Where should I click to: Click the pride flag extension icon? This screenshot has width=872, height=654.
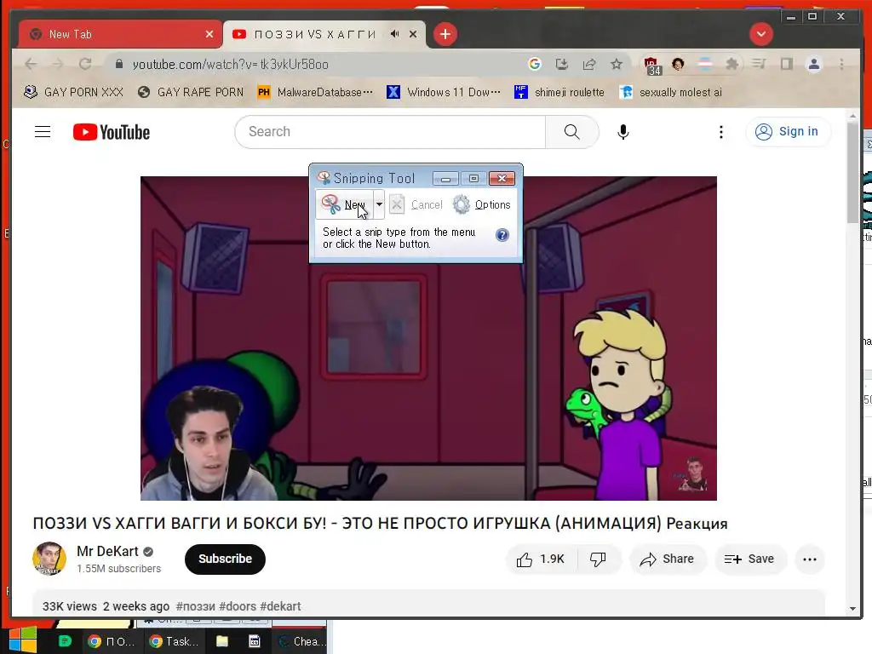pos(705,64)
